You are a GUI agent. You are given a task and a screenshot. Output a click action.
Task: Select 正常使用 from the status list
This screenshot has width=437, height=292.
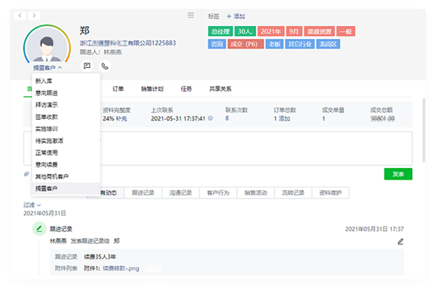(46, 153)
